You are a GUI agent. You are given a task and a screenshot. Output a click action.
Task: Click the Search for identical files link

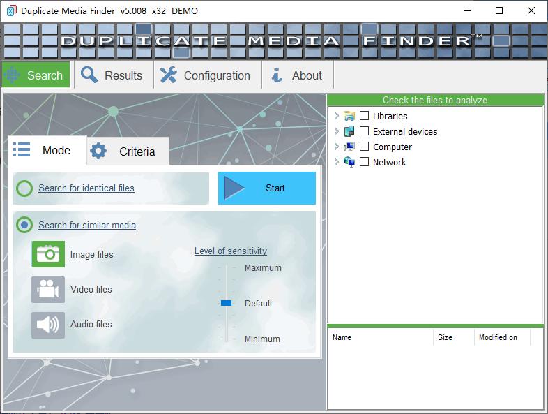[x=86, y=188]
